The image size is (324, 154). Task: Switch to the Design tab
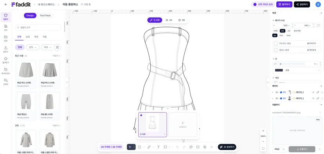pos(30,16)
